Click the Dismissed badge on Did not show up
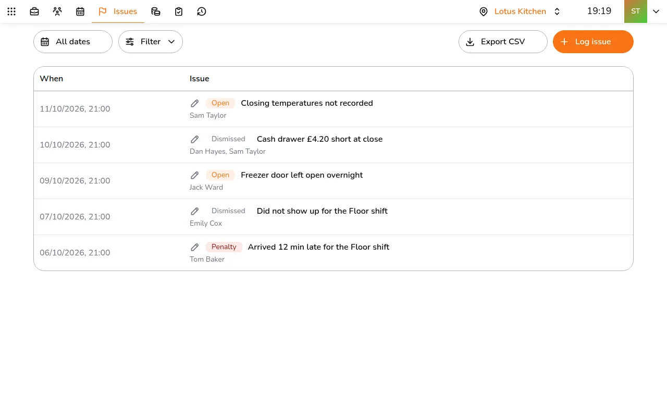The image size is (667, 417). pos(228,211)
